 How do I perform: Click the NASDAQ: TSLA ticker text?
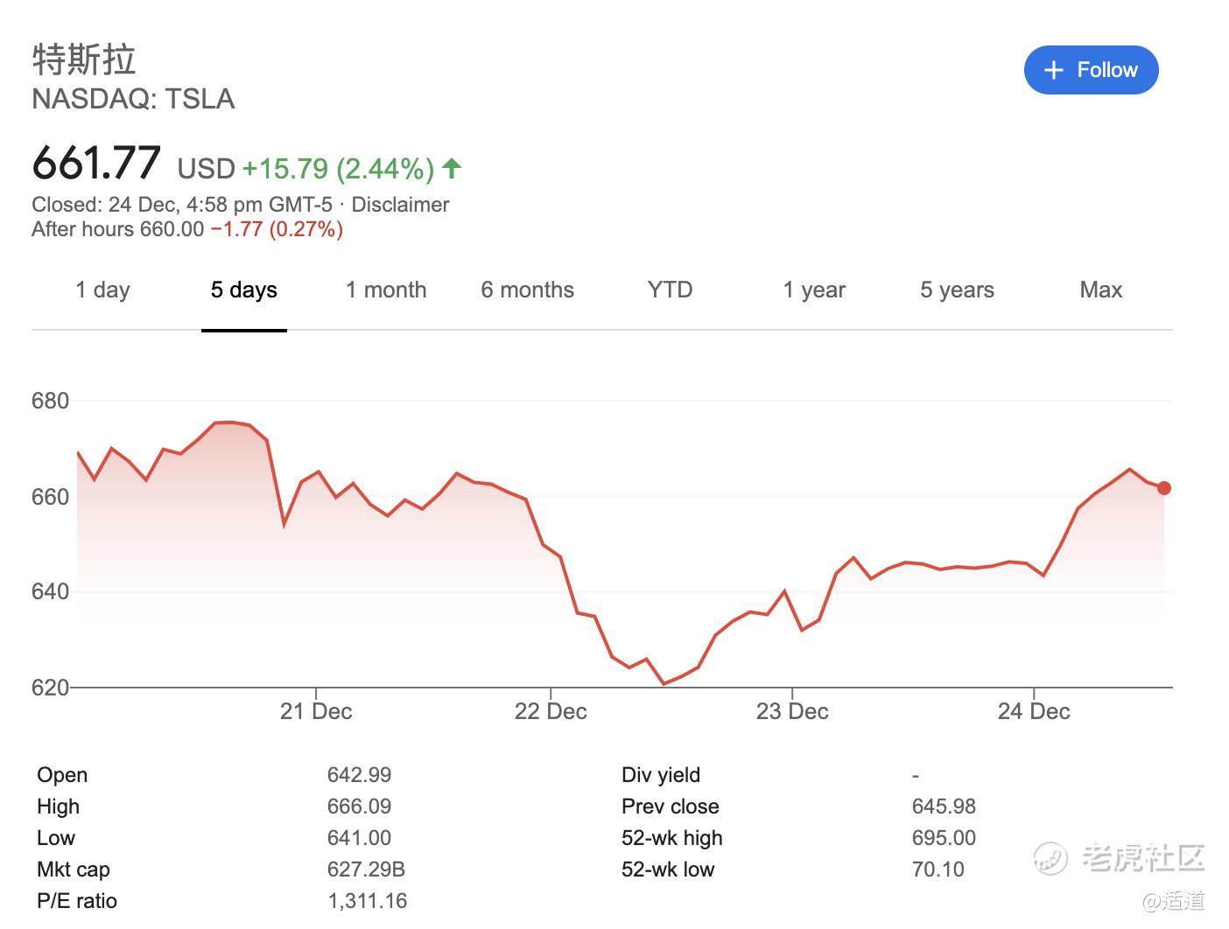click(x=133, y=99)
